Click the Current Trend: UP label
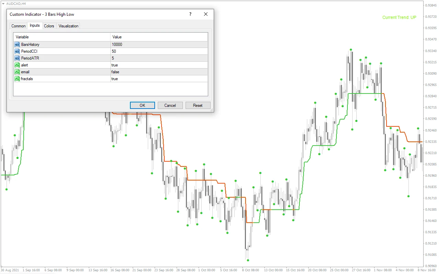This screenshot has height=274, width=439. (399, 17)
